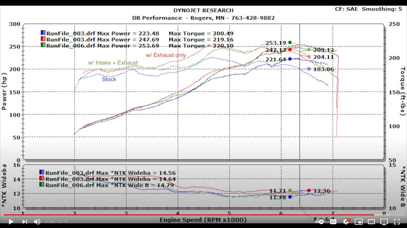
Task: Click the 'CF: SAE Smoothing: 5' text
Action: pyautogui.click(x=368, y=9)
